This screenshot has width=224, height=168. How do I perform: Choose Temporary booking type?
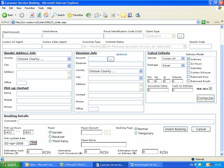136,133
